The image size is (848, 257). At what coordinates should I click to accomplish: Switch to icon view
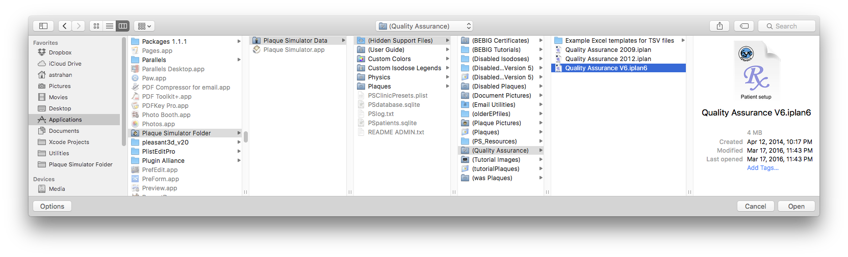pyautogui.click(x=96, y=26)
